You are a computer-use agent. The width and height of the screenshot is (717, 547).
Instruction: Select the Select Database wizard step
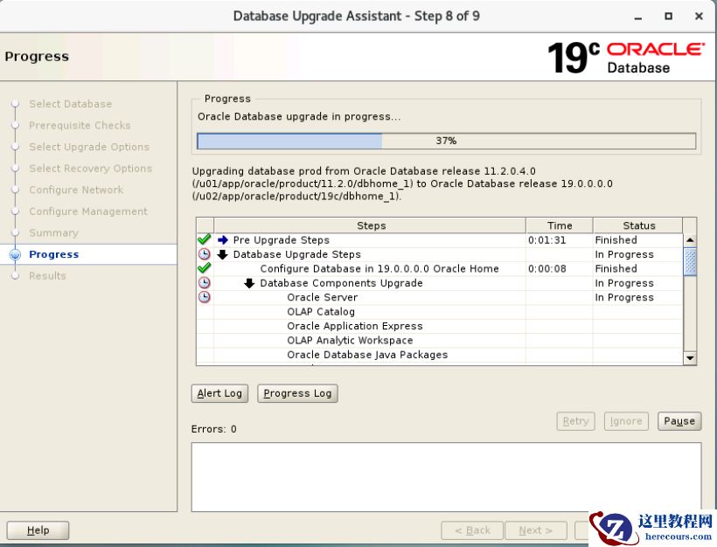click(x=71, y=104)
